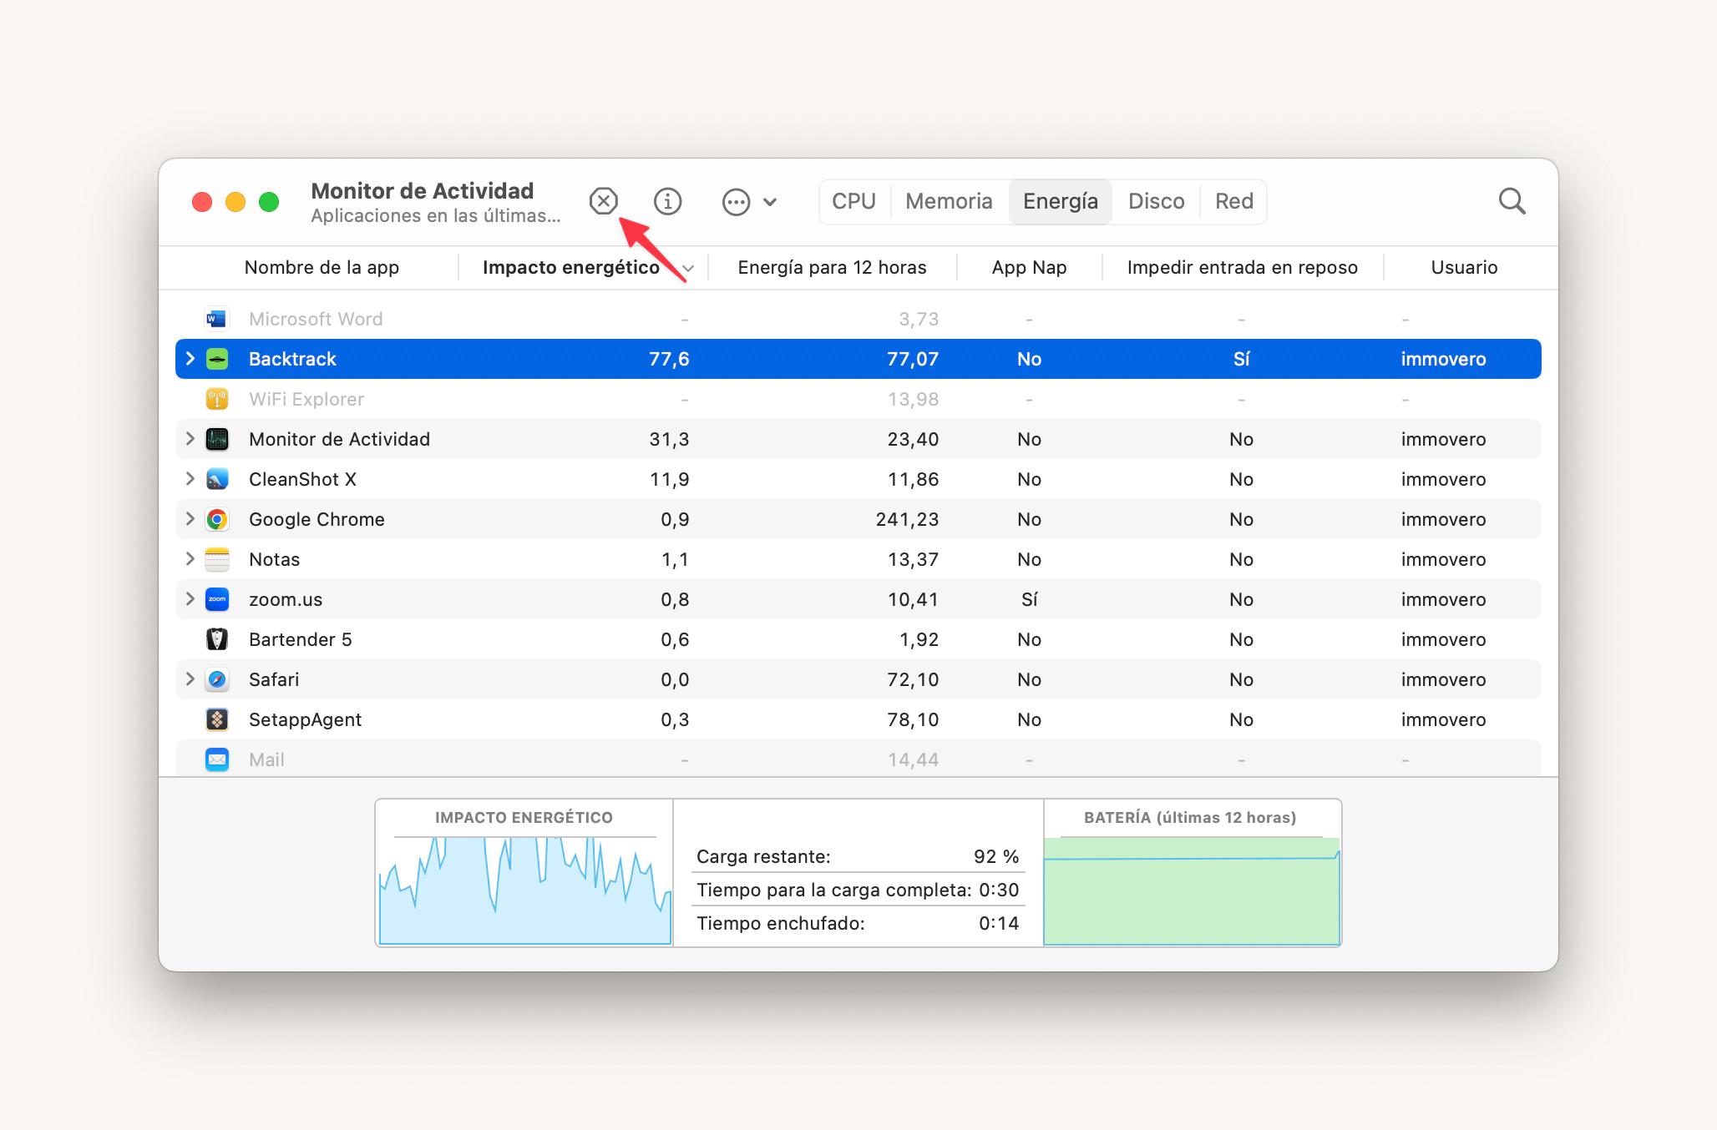
Task: Select the zoom.us app icon
Action: point(217,599)
